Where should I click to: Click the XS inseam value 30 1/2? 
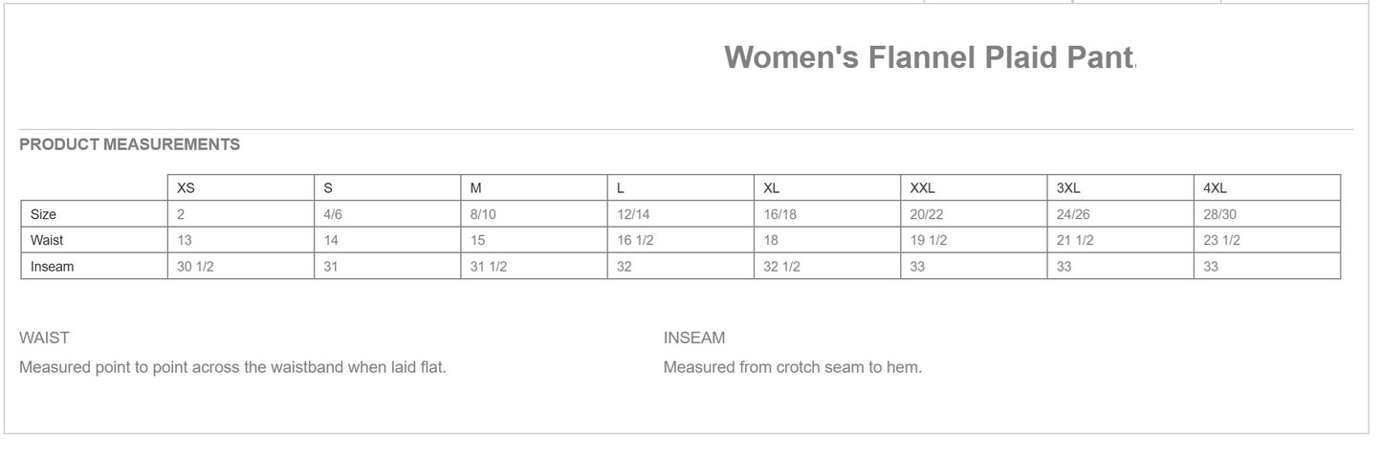(x=195, y=267)
